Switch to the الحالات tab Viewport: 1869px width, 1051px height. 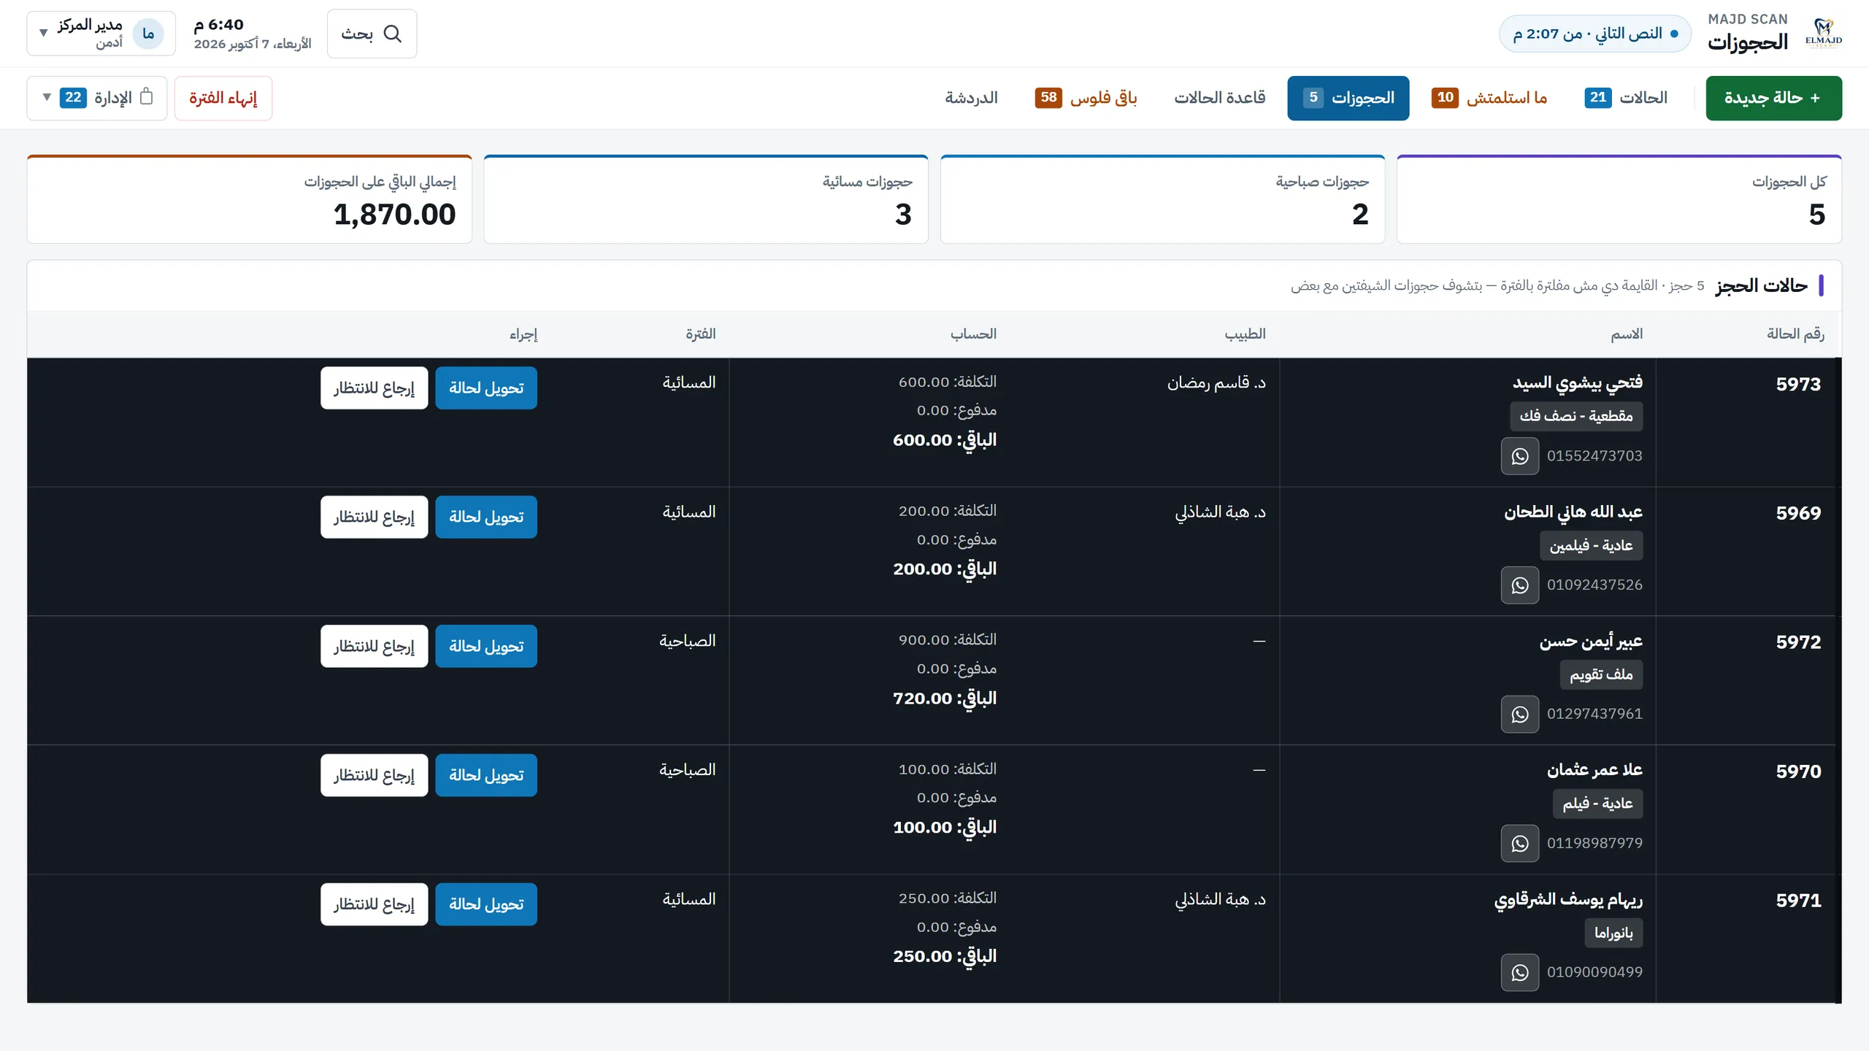point(1626,98)
